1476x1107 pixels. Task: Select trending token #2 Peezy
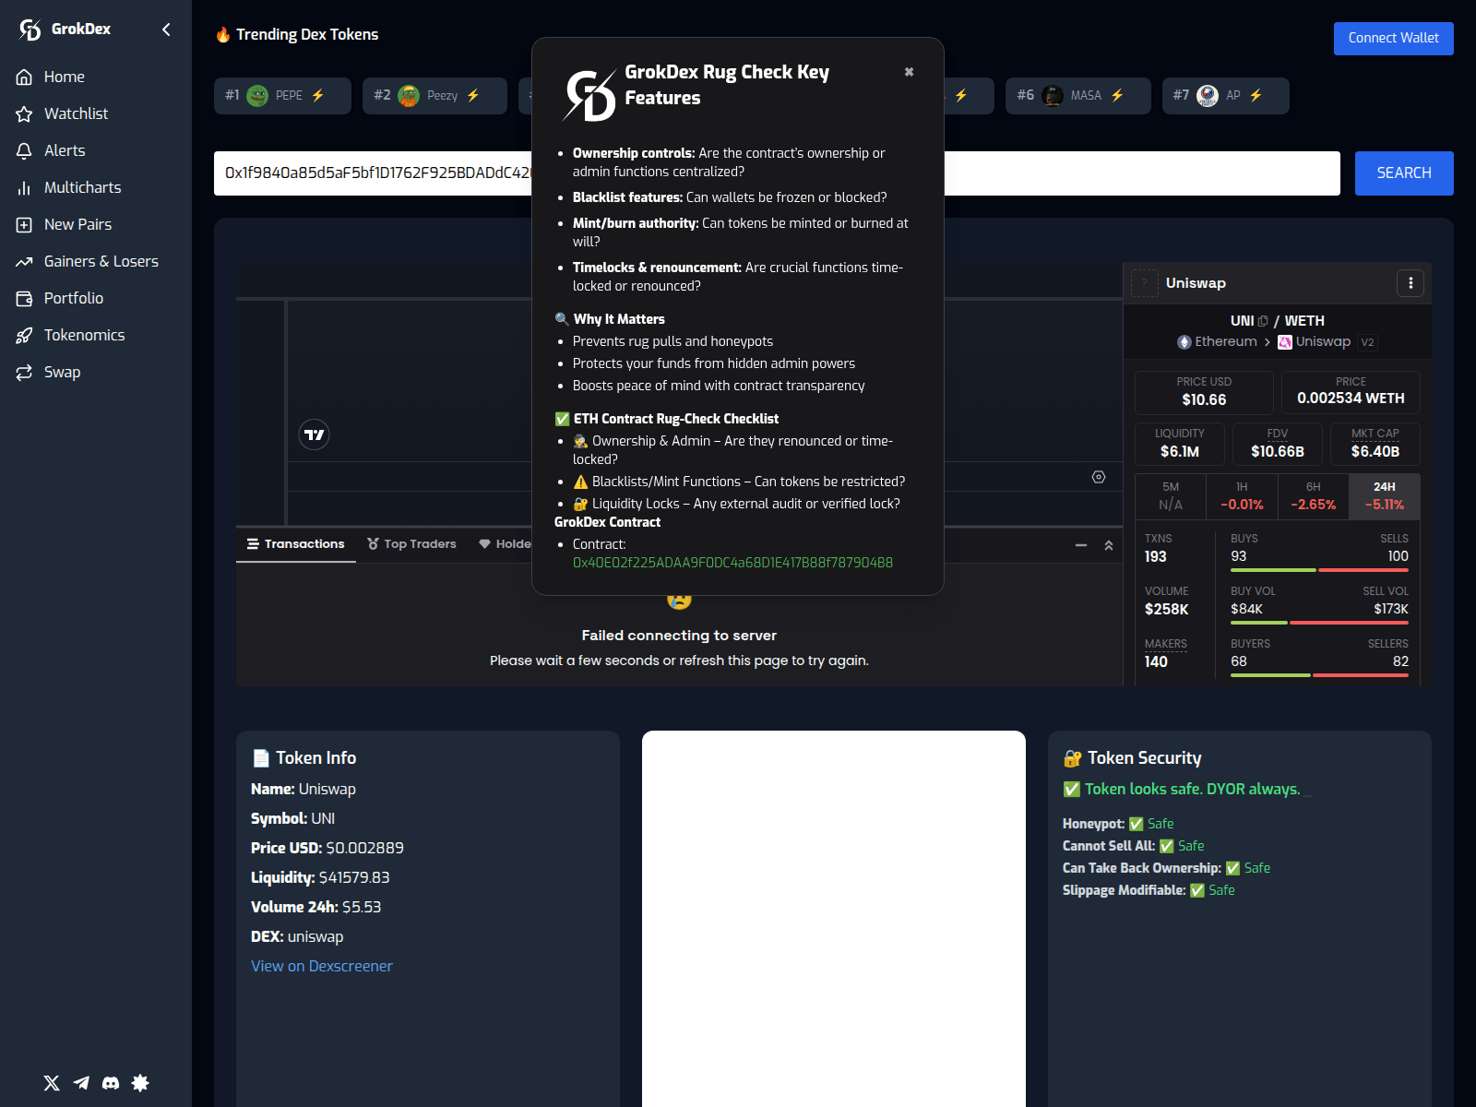tap(434, 95)
